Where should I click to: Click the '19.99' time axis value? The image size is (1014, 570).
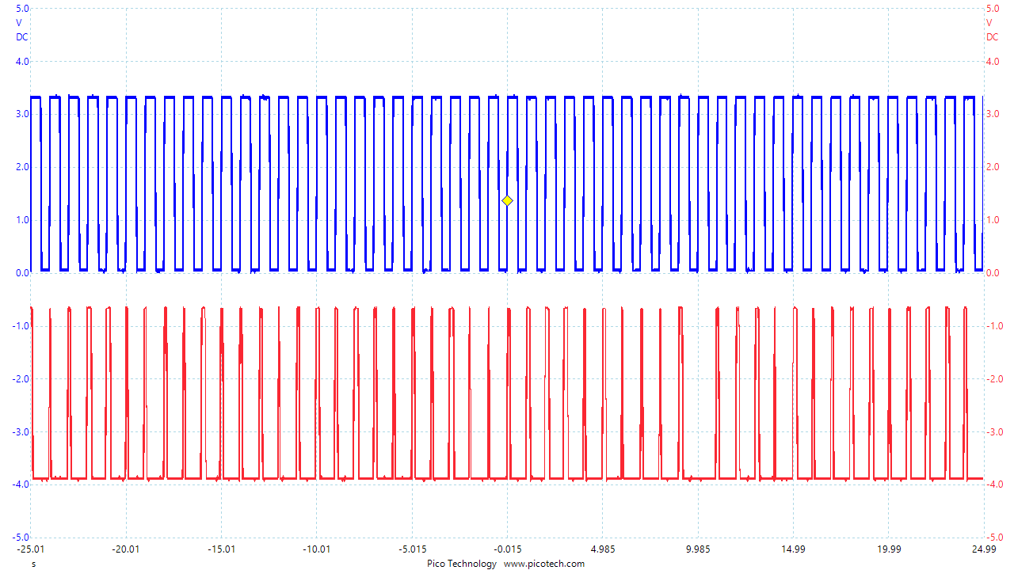(x=889, y=549)
